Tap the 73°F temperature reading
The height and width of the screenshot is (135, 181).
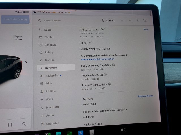tap(60, 12)
